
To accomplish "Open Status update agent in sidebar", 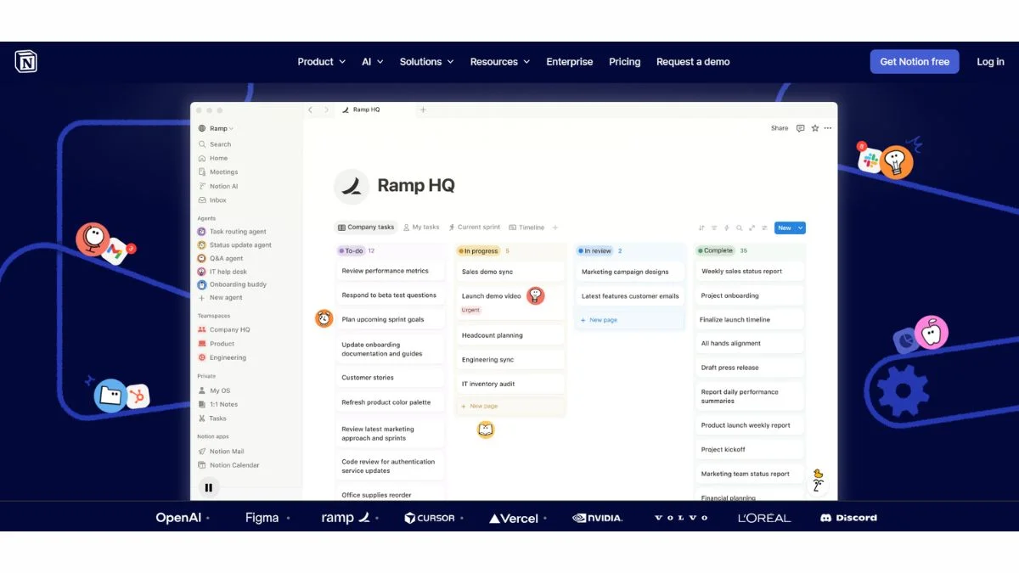I will coord(234,244).
